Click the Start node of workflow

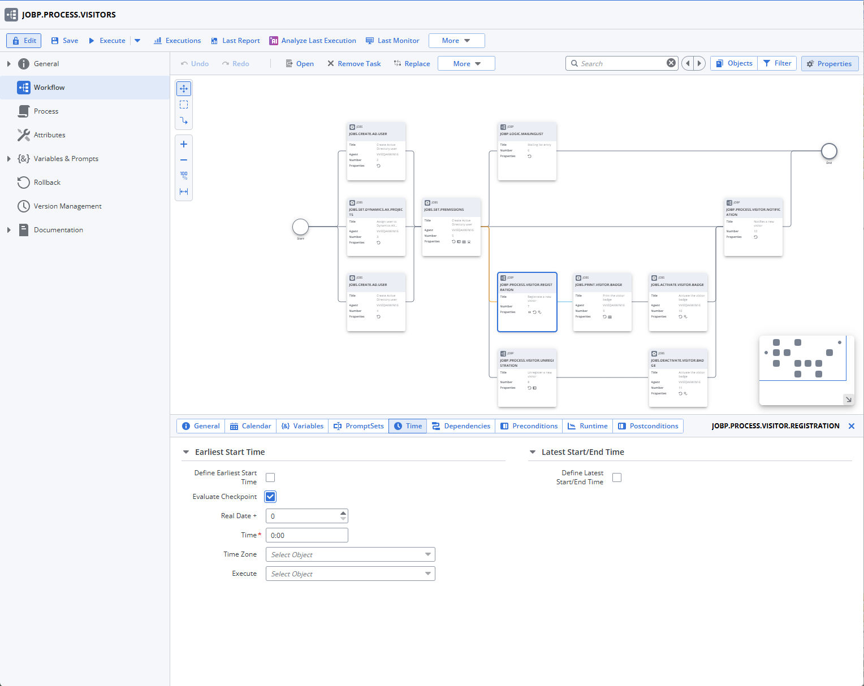click(x=300, y=227)
